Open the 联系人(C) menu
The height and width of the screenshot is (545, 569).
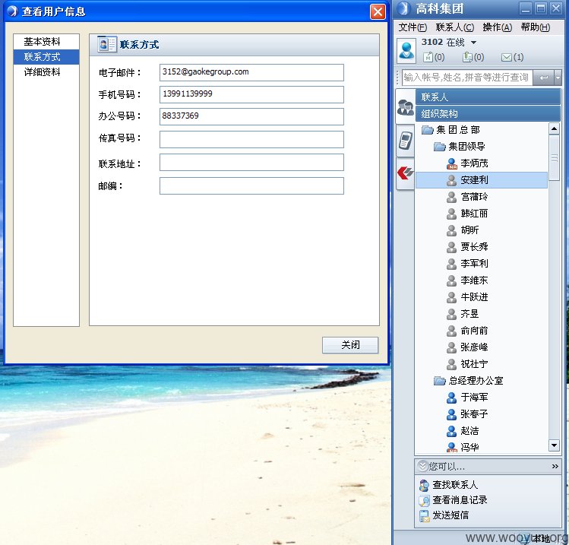pyautogui.click(x=455, y=27)
